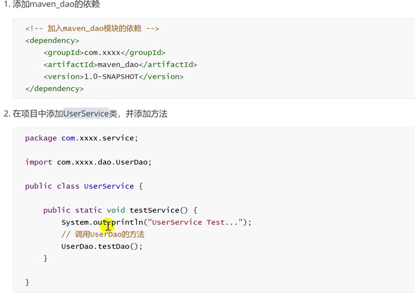Click the heading '1. 添加maven_dao的依赖'
Screen dimensions: 415x298
(x=52, y=4)
